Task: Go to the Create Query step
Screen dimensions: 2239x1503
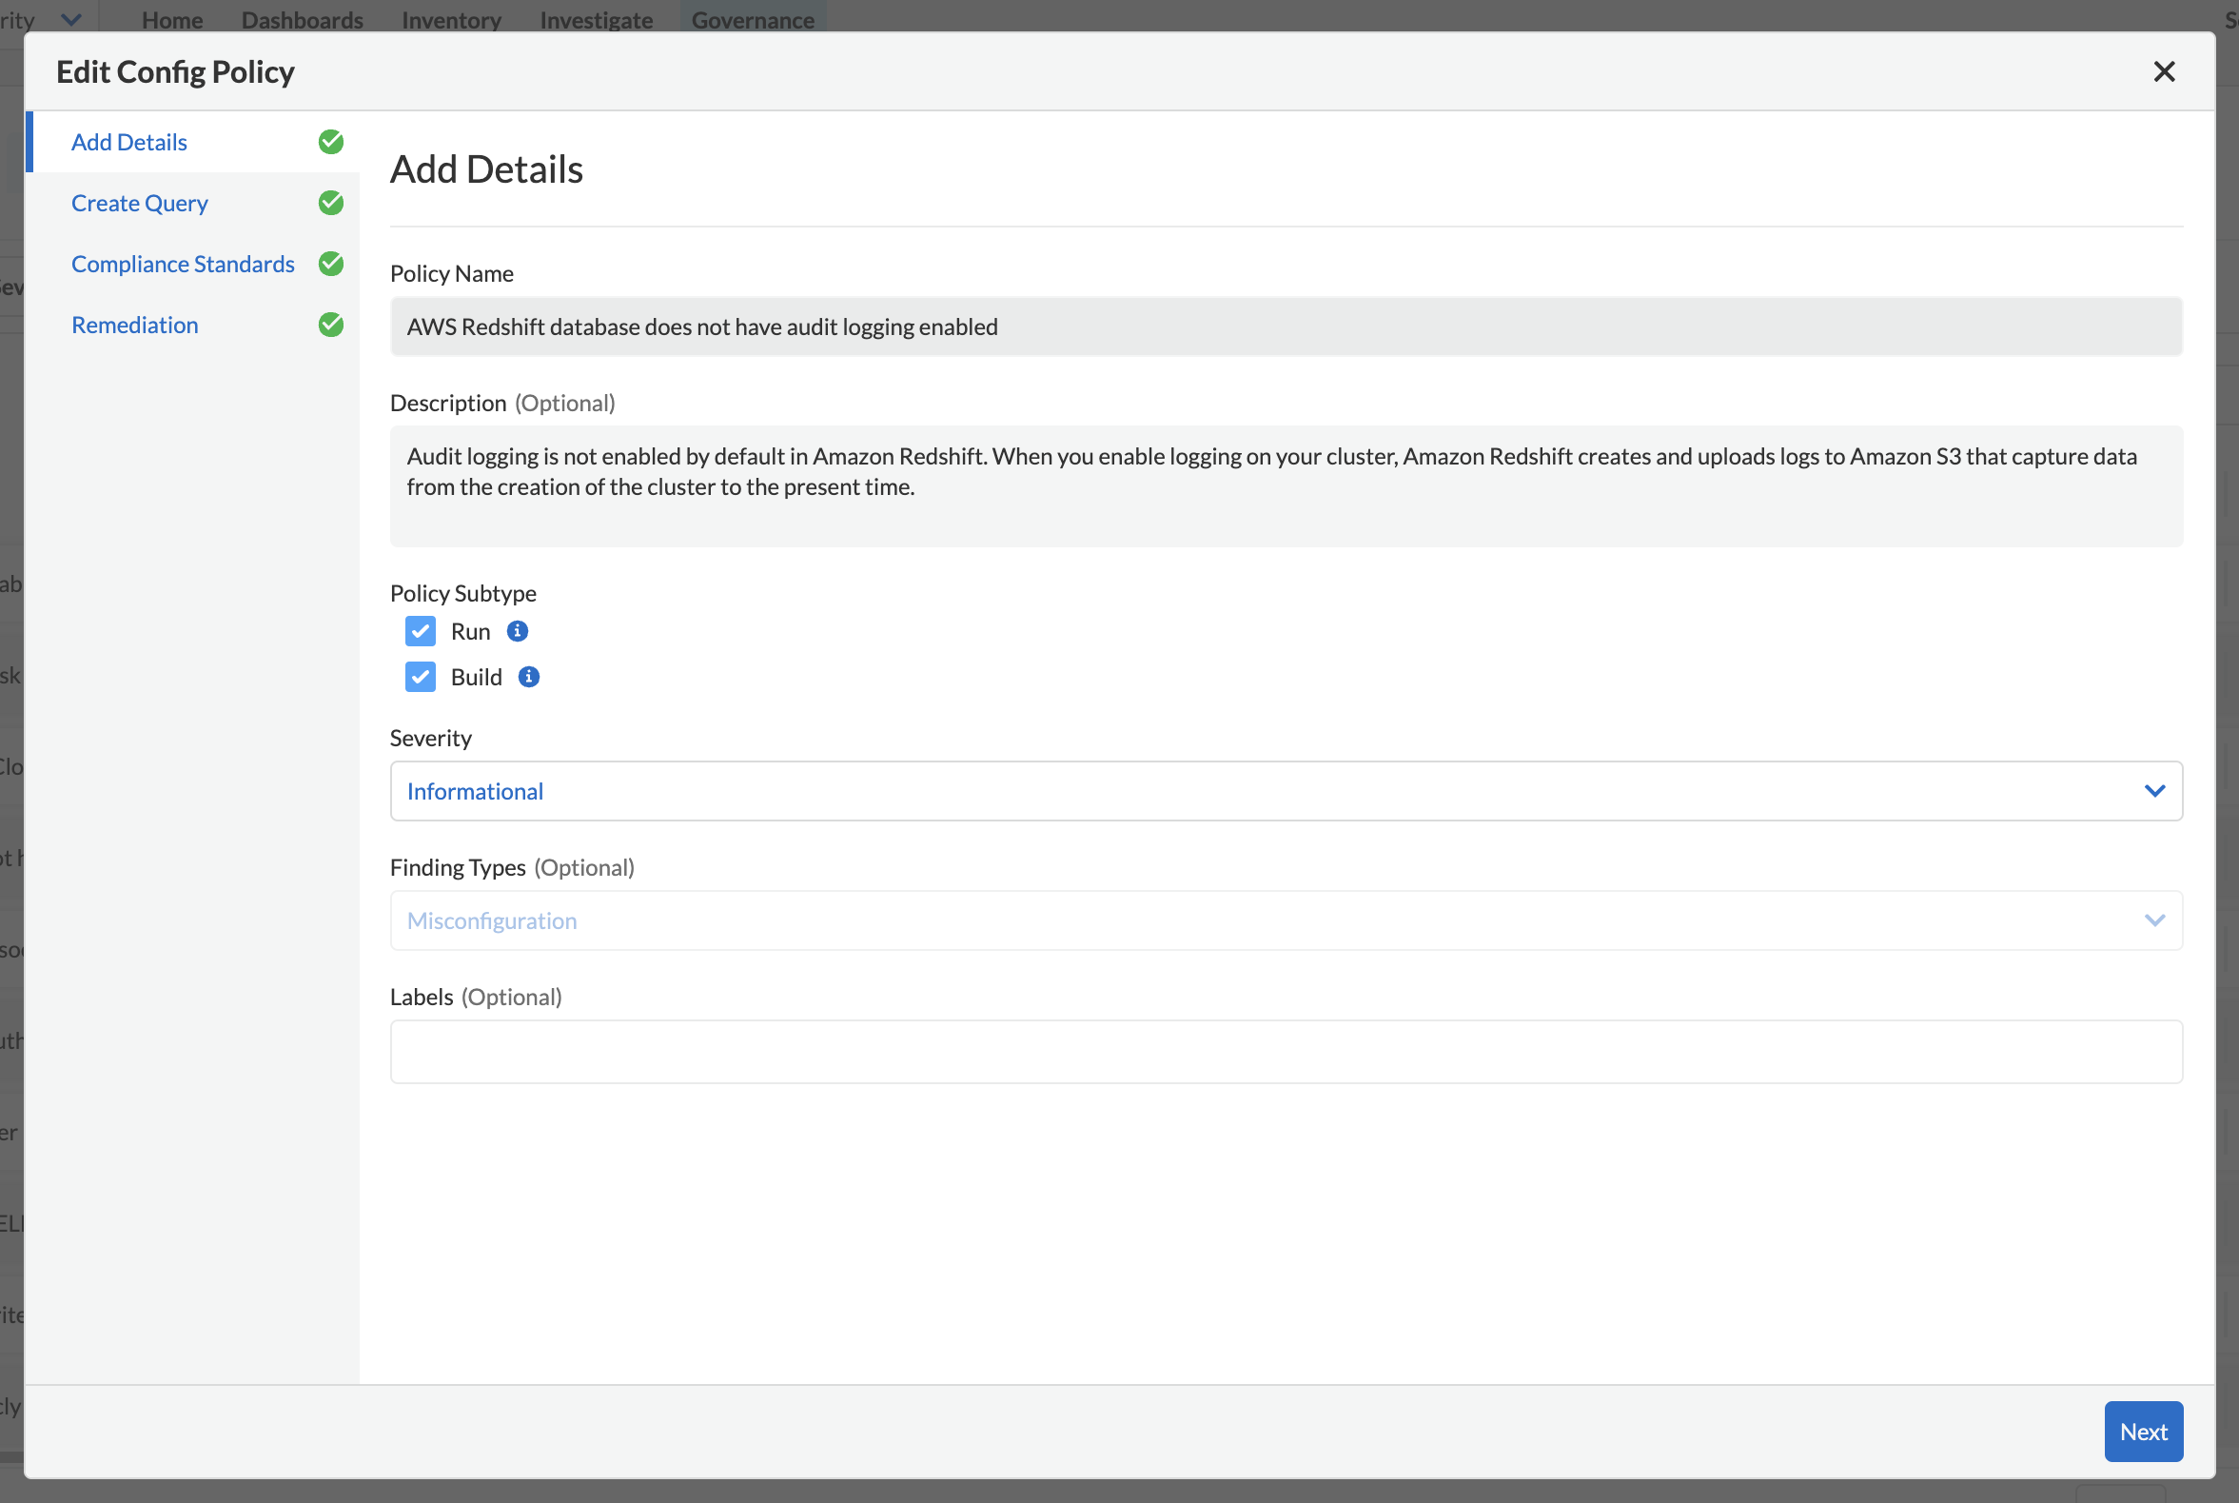Action: tap(140, 203)
